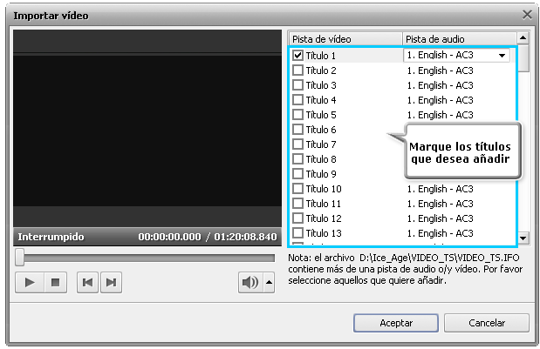
Task: Uncheck the Título 1 checkbox
Action: [297, 56]
